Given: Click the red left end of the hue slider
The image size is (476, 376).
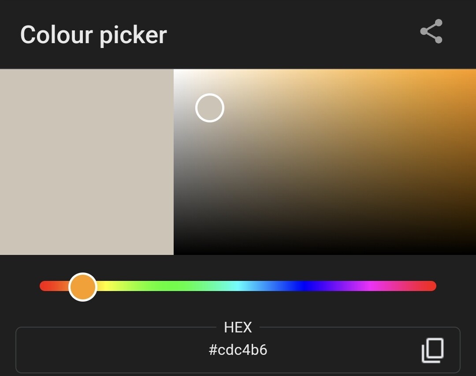Looking at the screenshot, I should [44, 286].
